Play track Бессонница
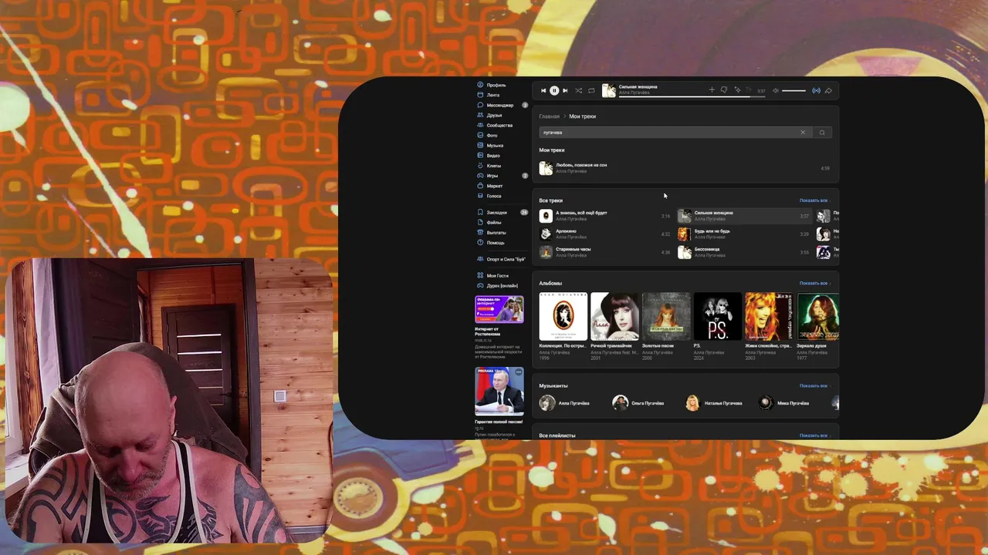 tap(744, 252)
